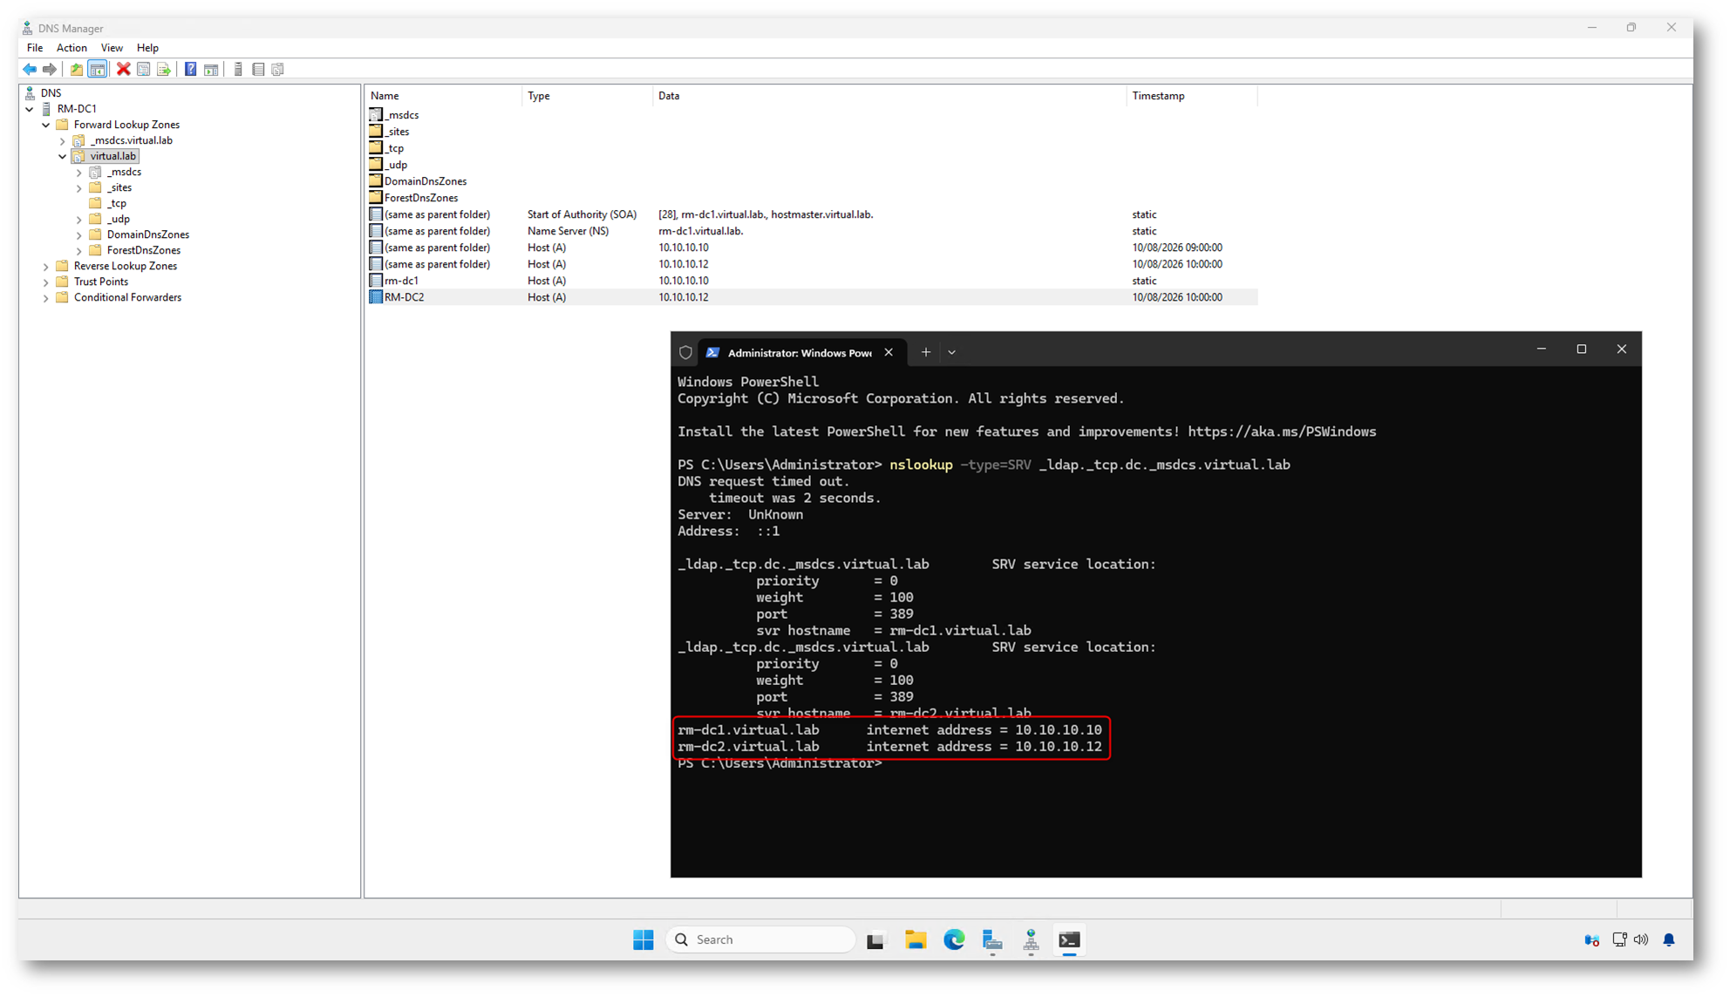Close the PowerShell tab with its X
Viewport: 1730px width, 997px height.
[889, 352]
